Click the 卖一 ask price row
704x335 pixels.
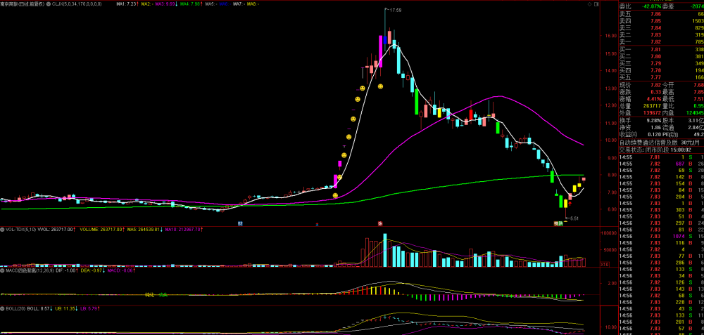(661, 41)
